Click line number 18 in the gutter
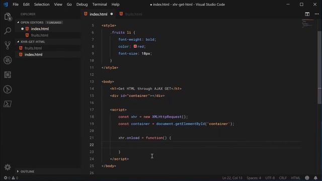322x181 pixels. click(x=92, y=117)
